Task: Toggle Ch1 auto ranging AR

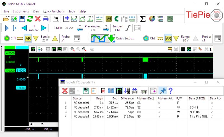Action: (x=28, y=38)
